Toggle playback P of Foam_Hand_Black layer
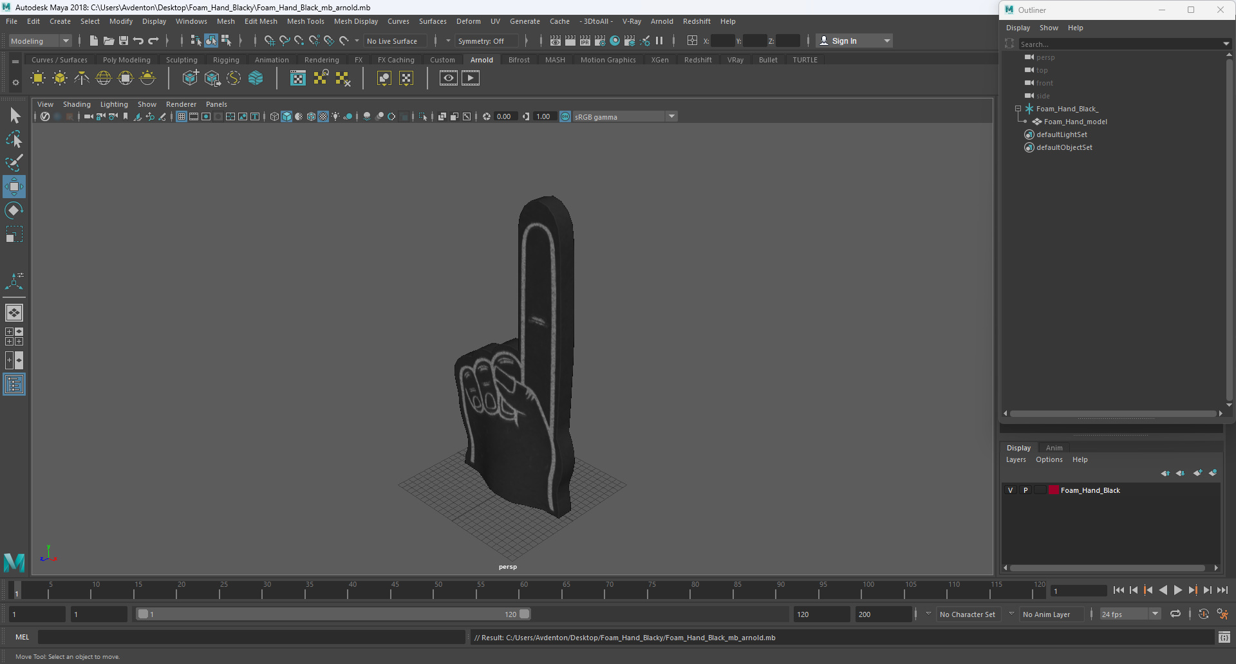Screen dimensions: 1236x664 [1025, 490]
